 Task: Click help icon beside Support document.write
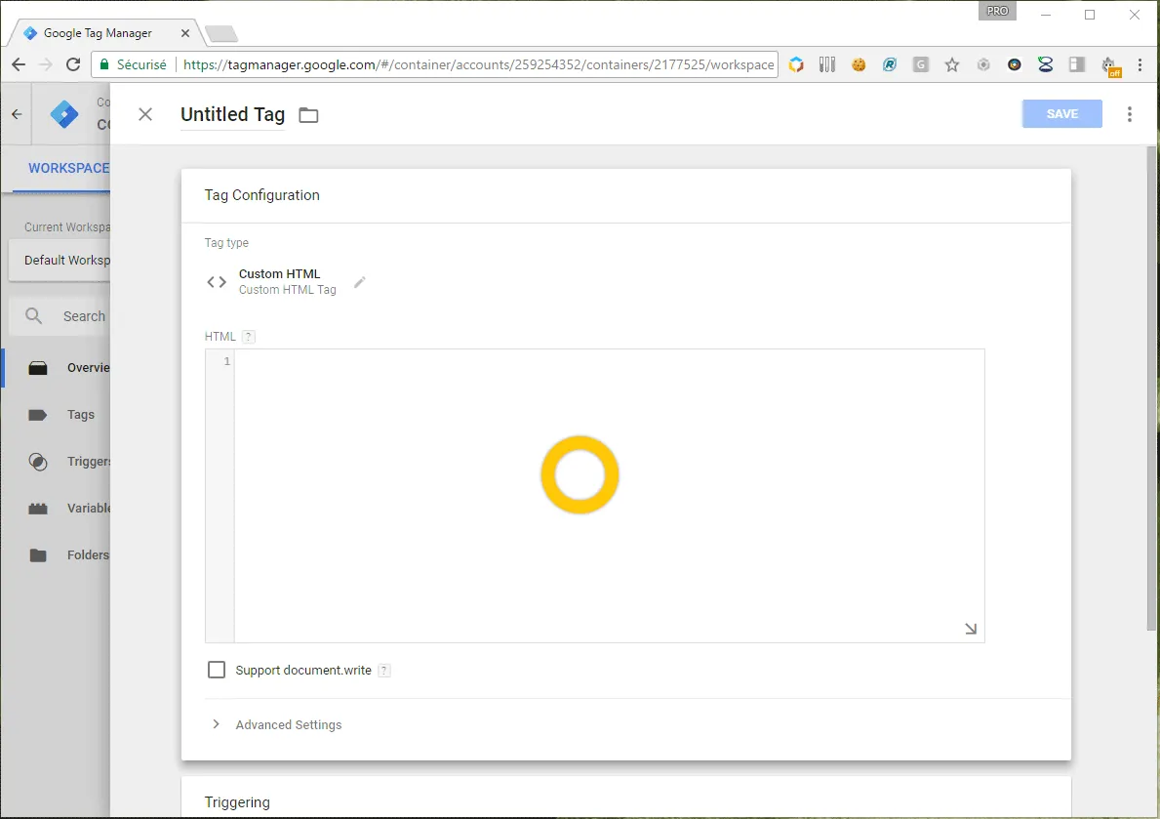coord(384,671)
